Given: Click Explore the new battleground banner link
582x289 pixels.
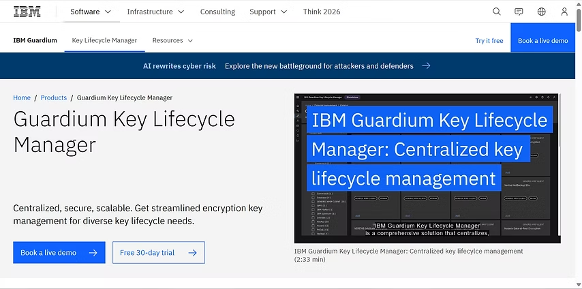Looking at the screenshot, I should [x=319, y=65].
